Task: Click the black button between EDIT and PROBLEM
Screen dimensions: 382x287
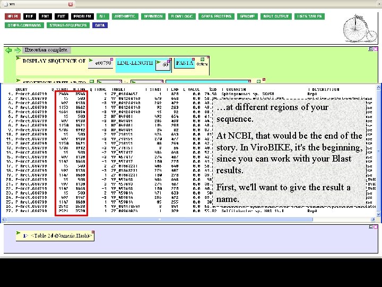Action: (61, 16)
